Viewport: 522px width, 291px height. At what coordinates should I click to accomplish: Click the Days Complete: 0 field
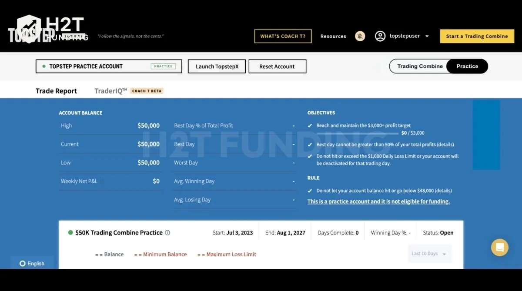pos(338,233)
